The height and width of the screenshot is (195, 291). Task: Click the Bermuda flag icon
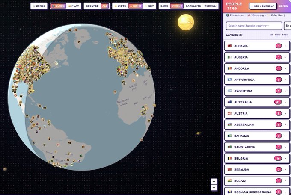[x=229, y=170]
